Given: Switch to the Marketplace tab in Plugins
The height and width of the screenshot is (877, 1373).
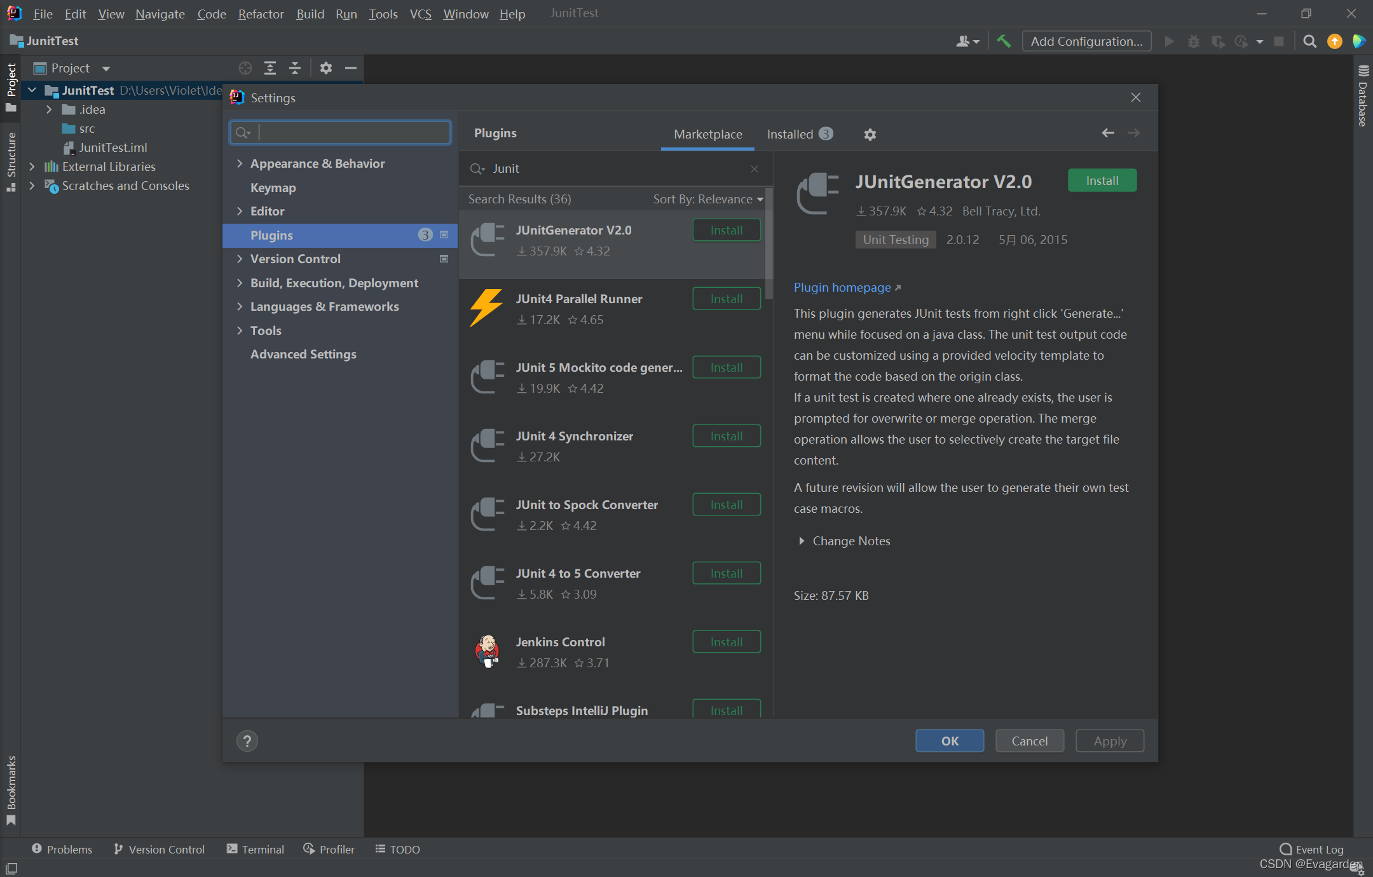Looking at the screenshot, I should click(x=706, y=132).
